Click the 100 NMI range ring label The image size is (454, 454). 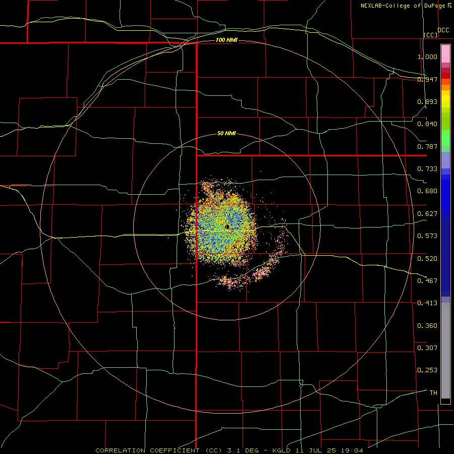tap(226, 40)
